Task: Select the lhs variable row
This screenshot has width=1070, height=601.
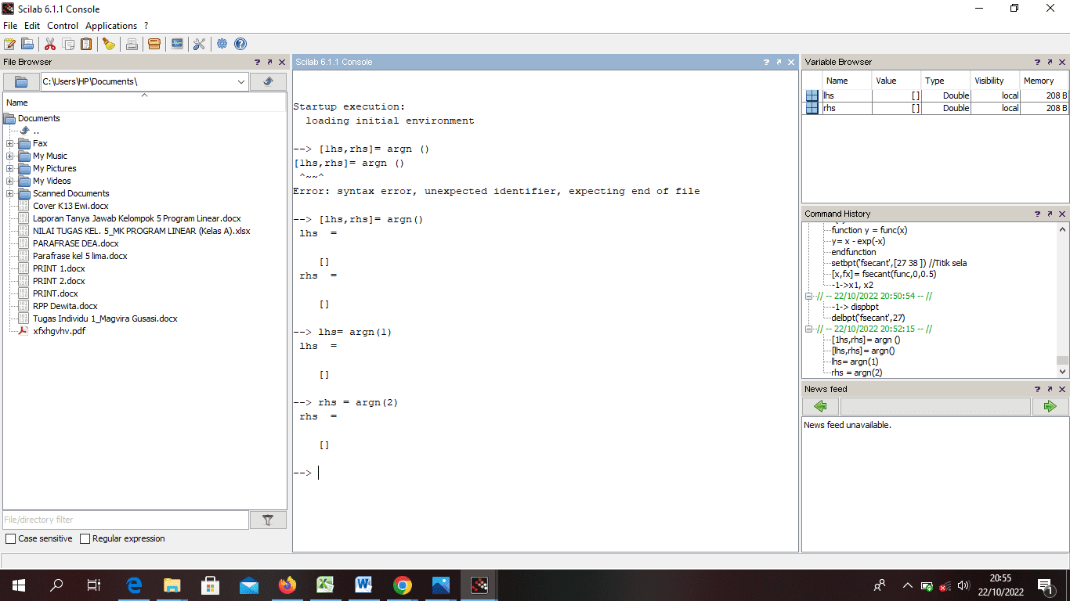Action: click(935, 95)
